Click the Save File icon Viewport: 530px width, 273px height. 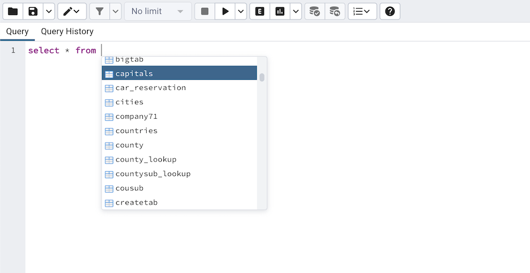33,11
